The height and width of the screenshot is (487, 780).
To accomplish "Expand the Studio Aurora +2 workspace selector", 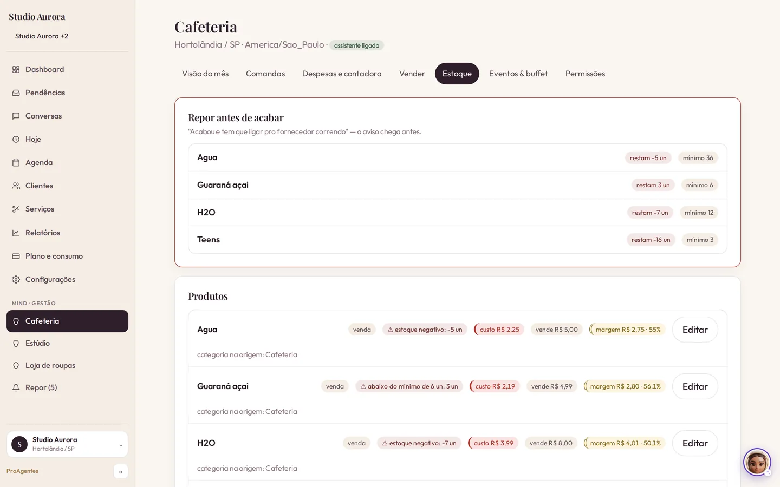I will [42, 36].
